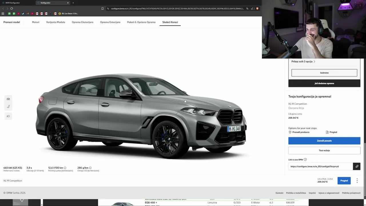Open the three-dot more options menu
366x206 pixels.
(x=357, y=181)
